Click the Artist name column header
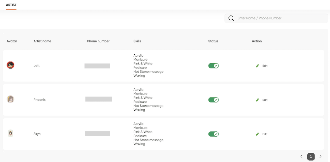The image size is (330, 162). tap(42, 41)
